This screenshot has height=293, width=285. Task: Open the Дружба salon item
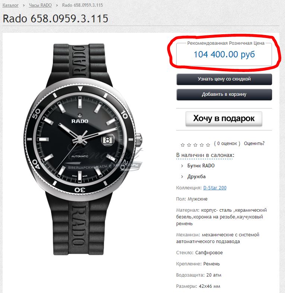point(196,177)
